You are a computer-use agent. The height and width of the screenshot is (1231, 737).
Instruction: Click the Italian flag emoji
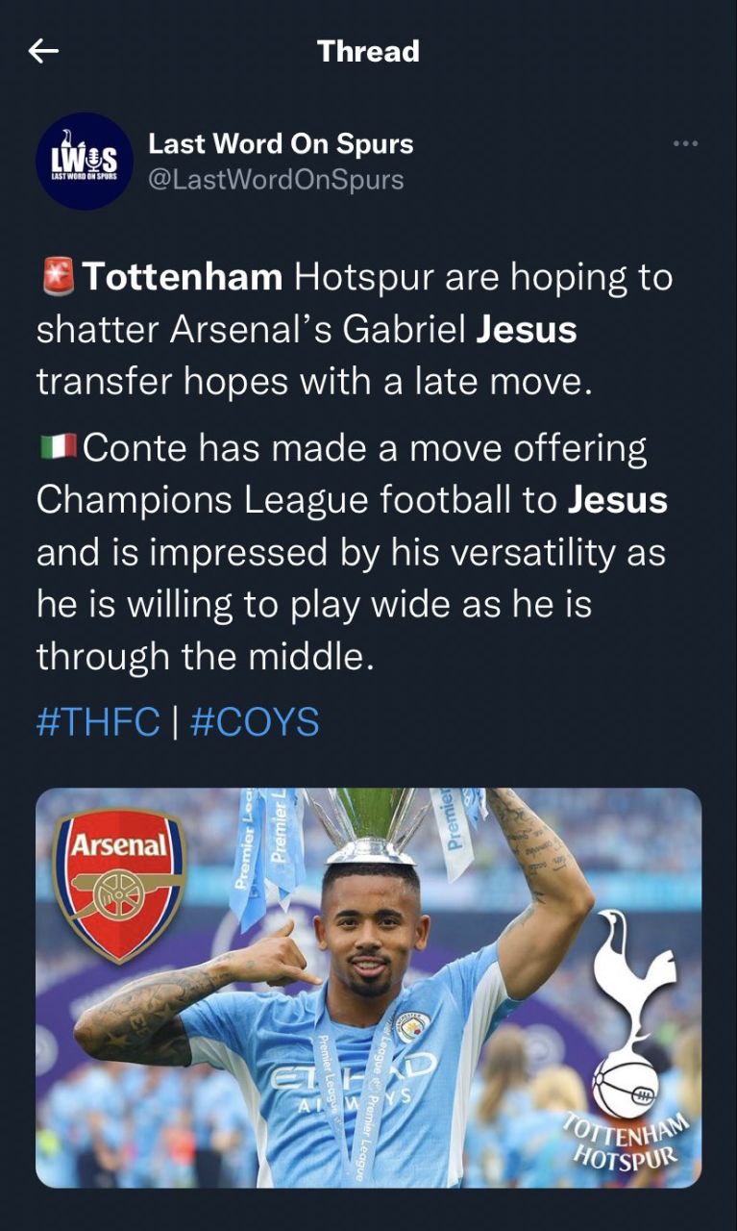57,448
